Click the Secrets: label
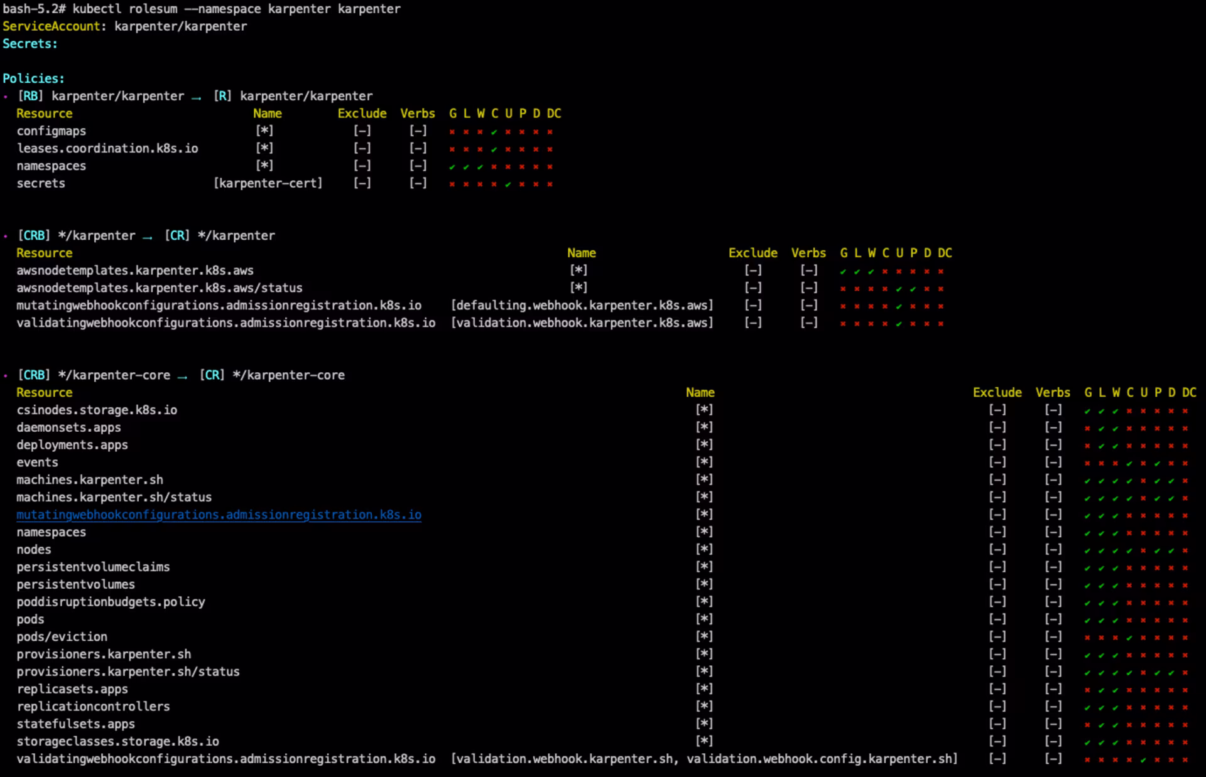 point(30,44)
